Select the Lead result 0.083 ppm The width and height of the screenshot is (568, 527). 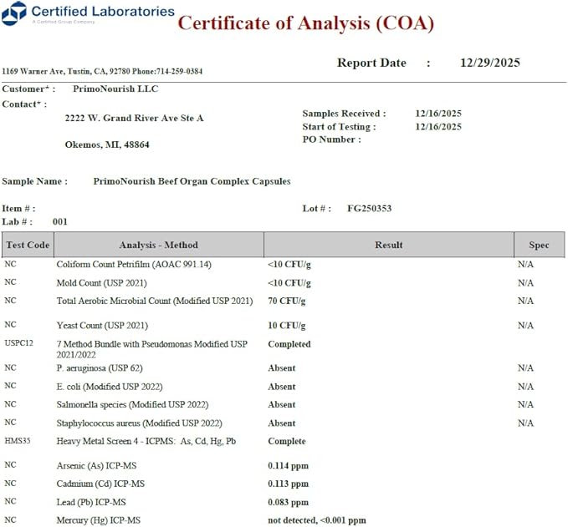(x=288, y=503)
